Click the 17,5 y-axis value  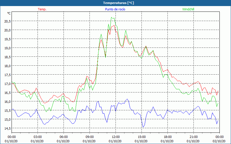coord(8,75)
